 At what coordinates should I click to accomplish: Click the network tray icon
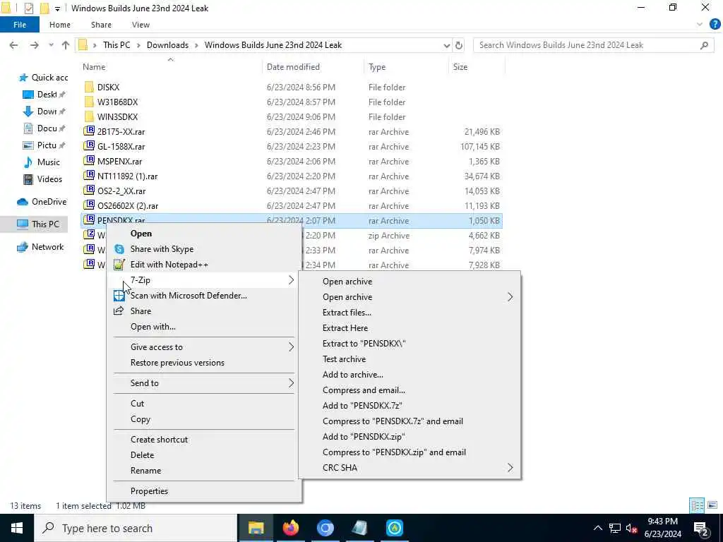click(x=615, y=528)
